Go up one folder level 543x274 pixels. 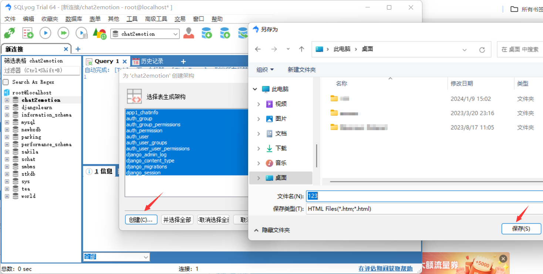coord(301,49)
